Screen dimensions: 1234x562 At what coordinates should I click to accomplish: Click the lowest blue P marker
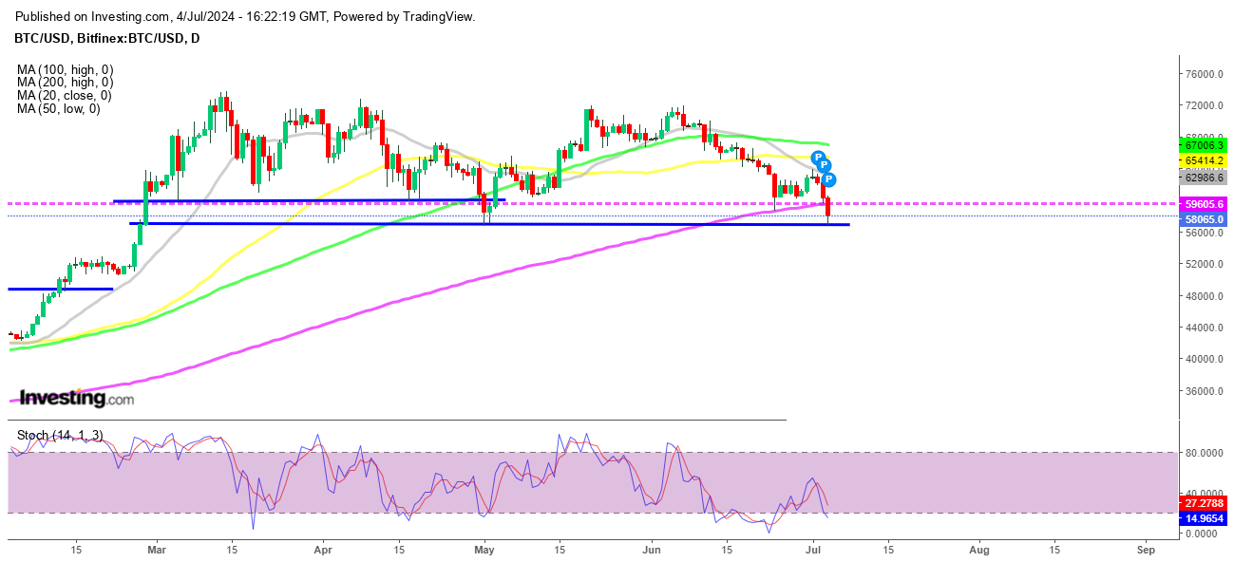pyautogui.click(x=828, y=178)
